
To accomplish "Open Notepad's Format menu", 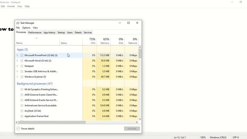I will [x=11, y=6].
